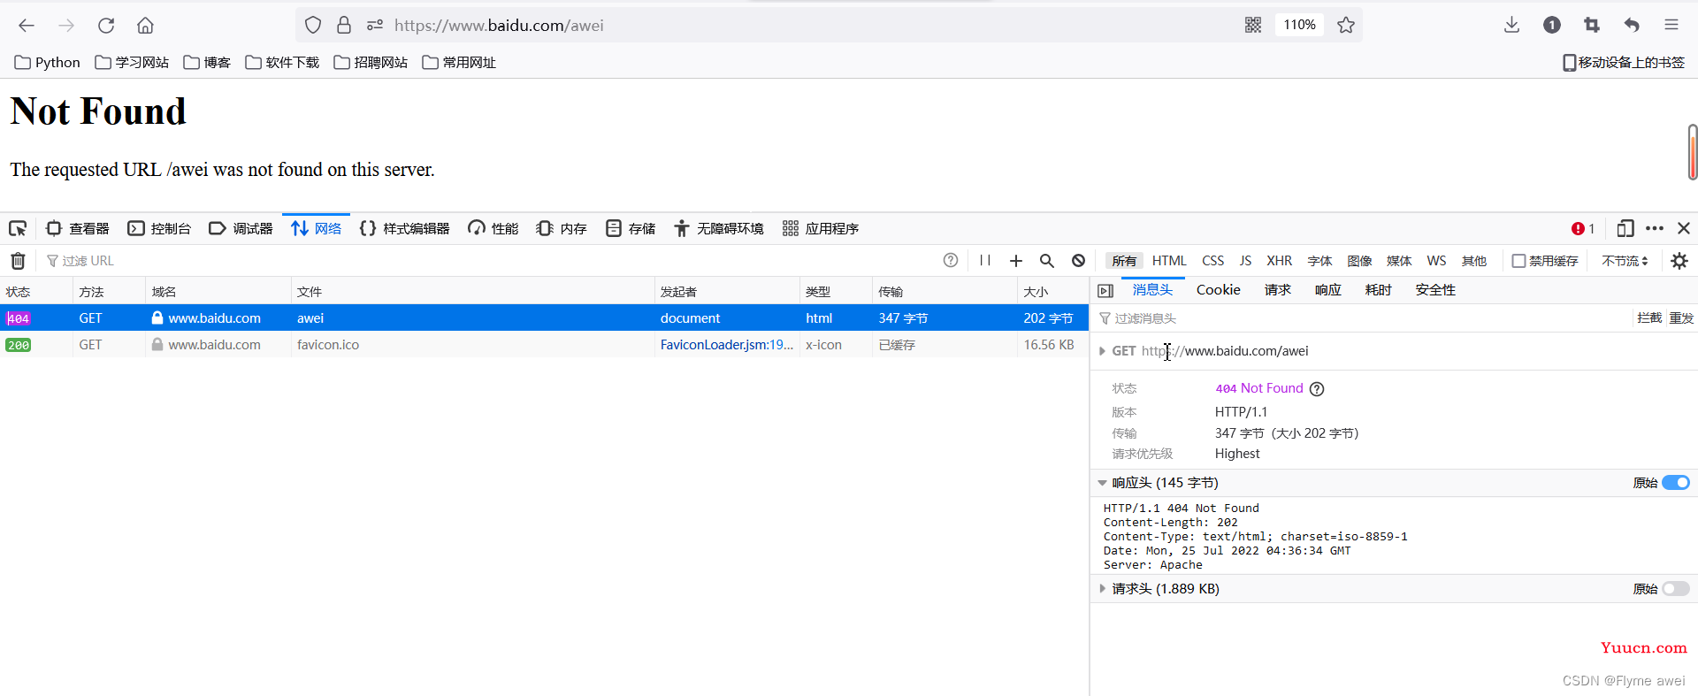Filter requests by CSS type
Image resolution: width=1698 pixels, height=696 pixels.
tap(1212, 261)
